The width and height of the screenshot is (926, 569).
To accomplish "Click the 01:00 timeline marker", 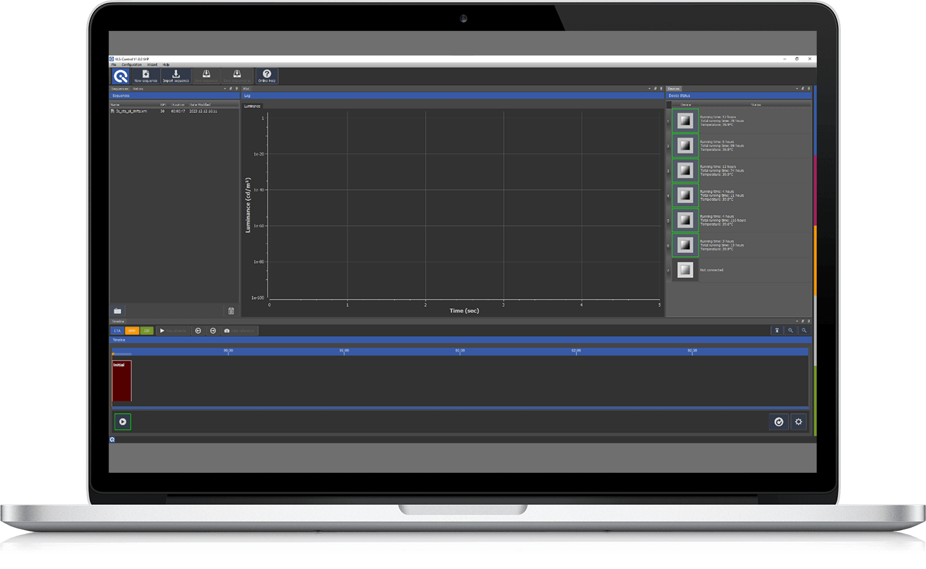I will pyautogui.click(x=344, y=351).
